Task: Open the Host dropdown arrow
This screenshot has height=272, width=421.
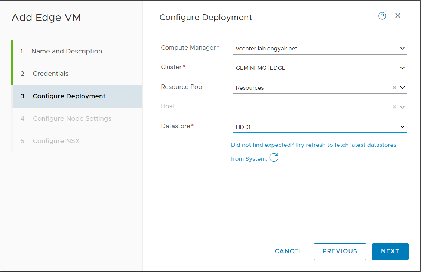Action: click(402, 107)
